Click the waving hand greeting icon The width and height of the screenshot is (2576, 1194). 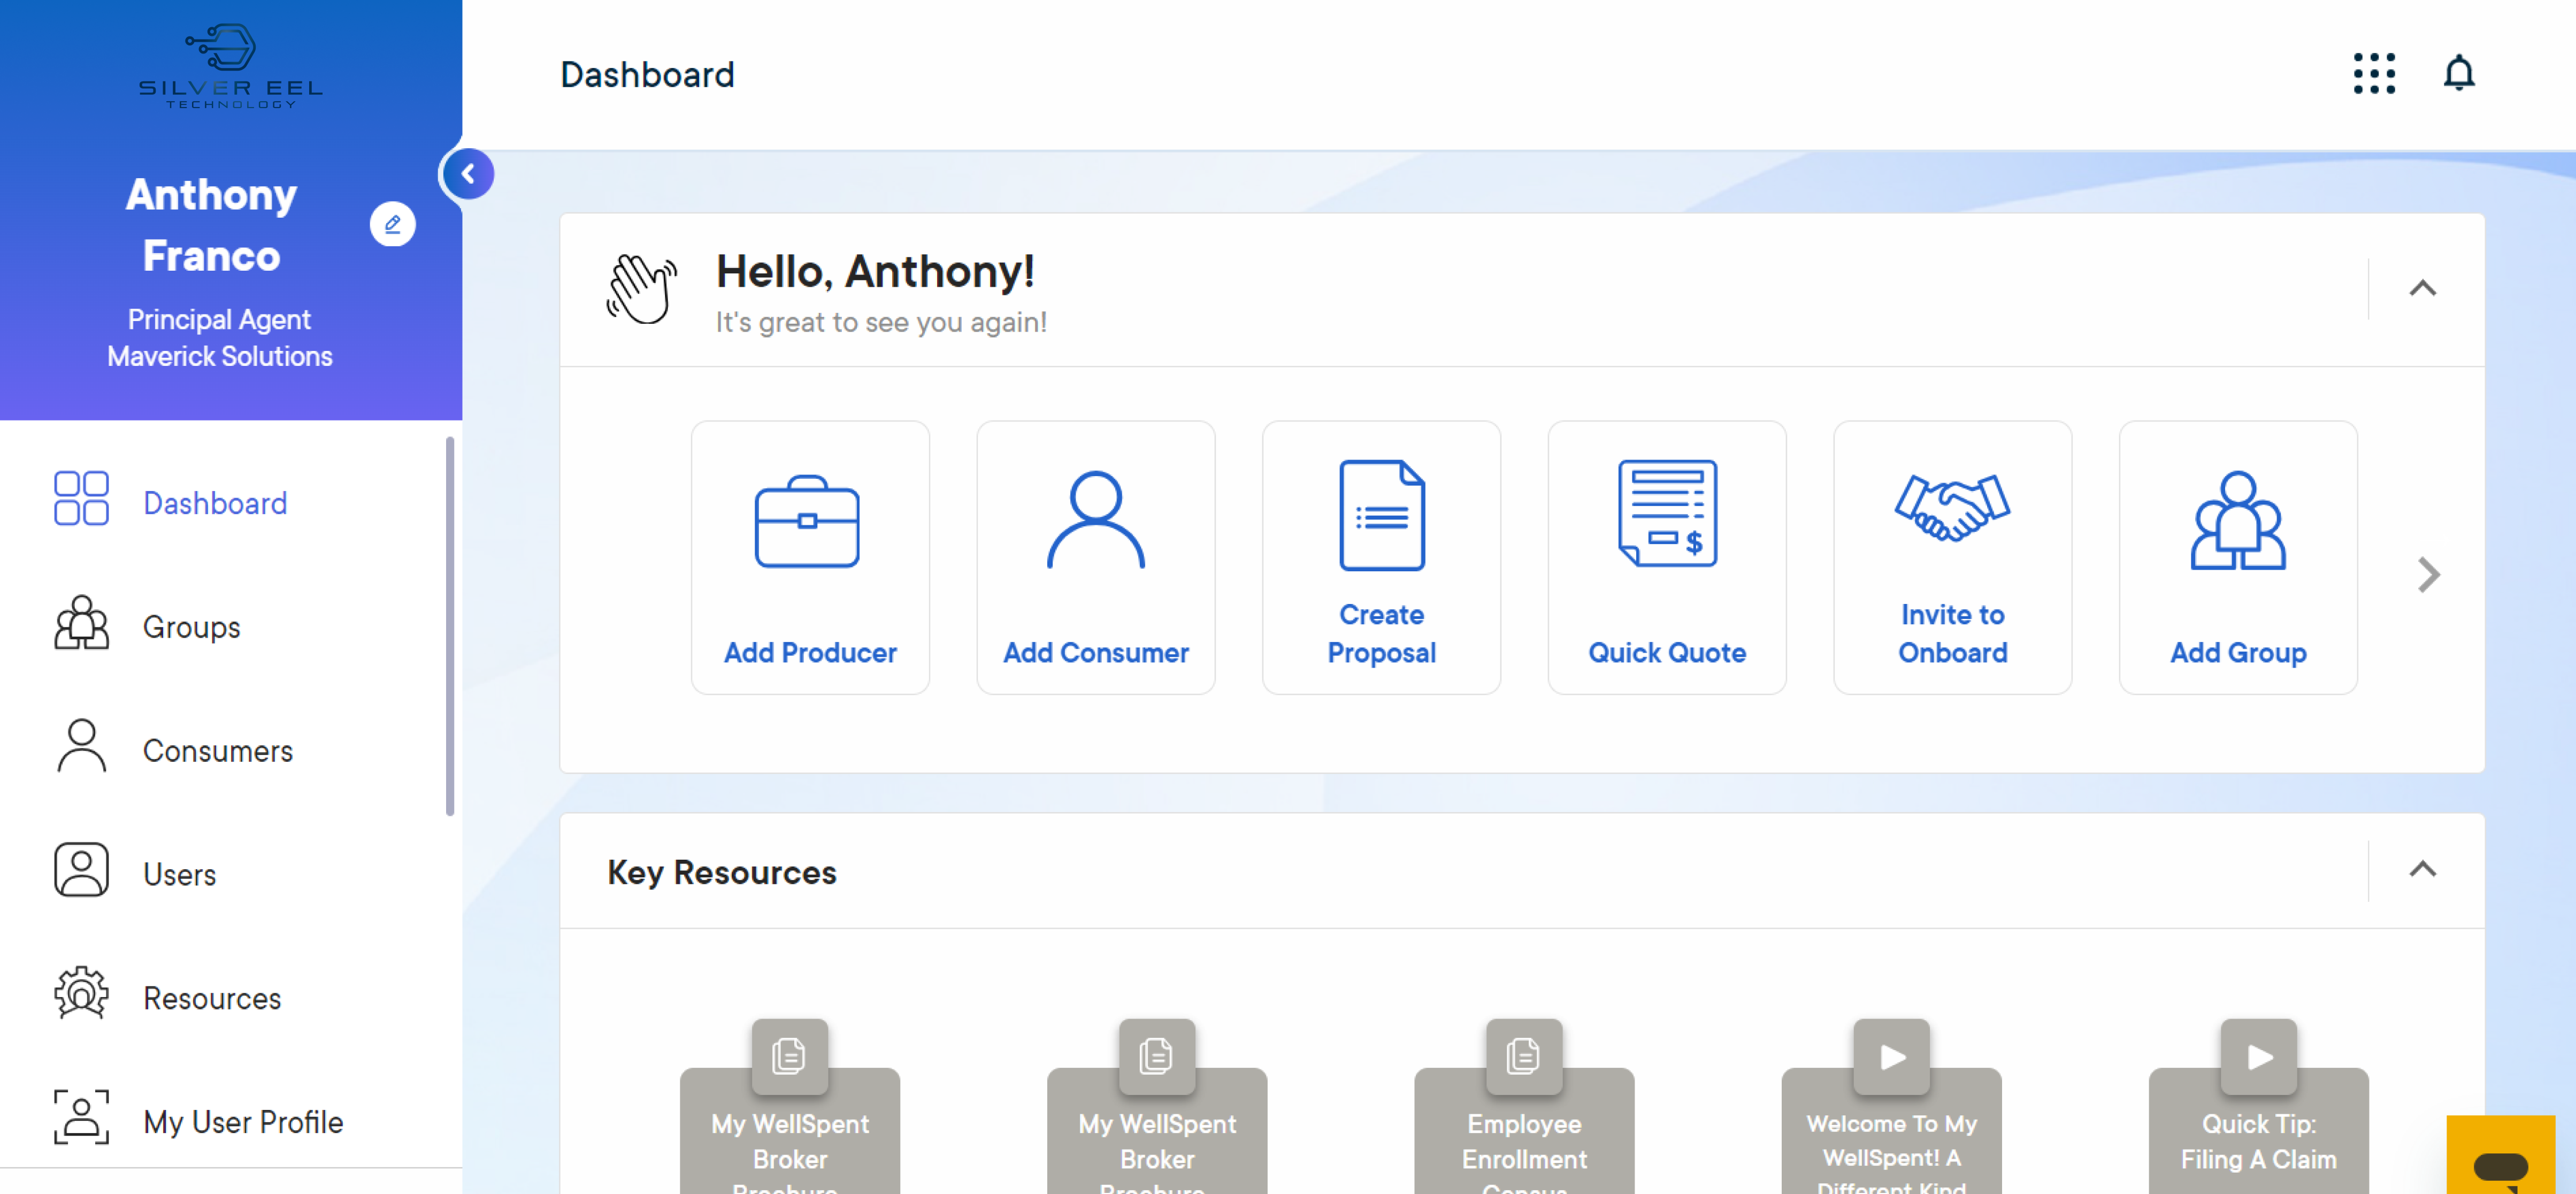click(x=642, y=289)
